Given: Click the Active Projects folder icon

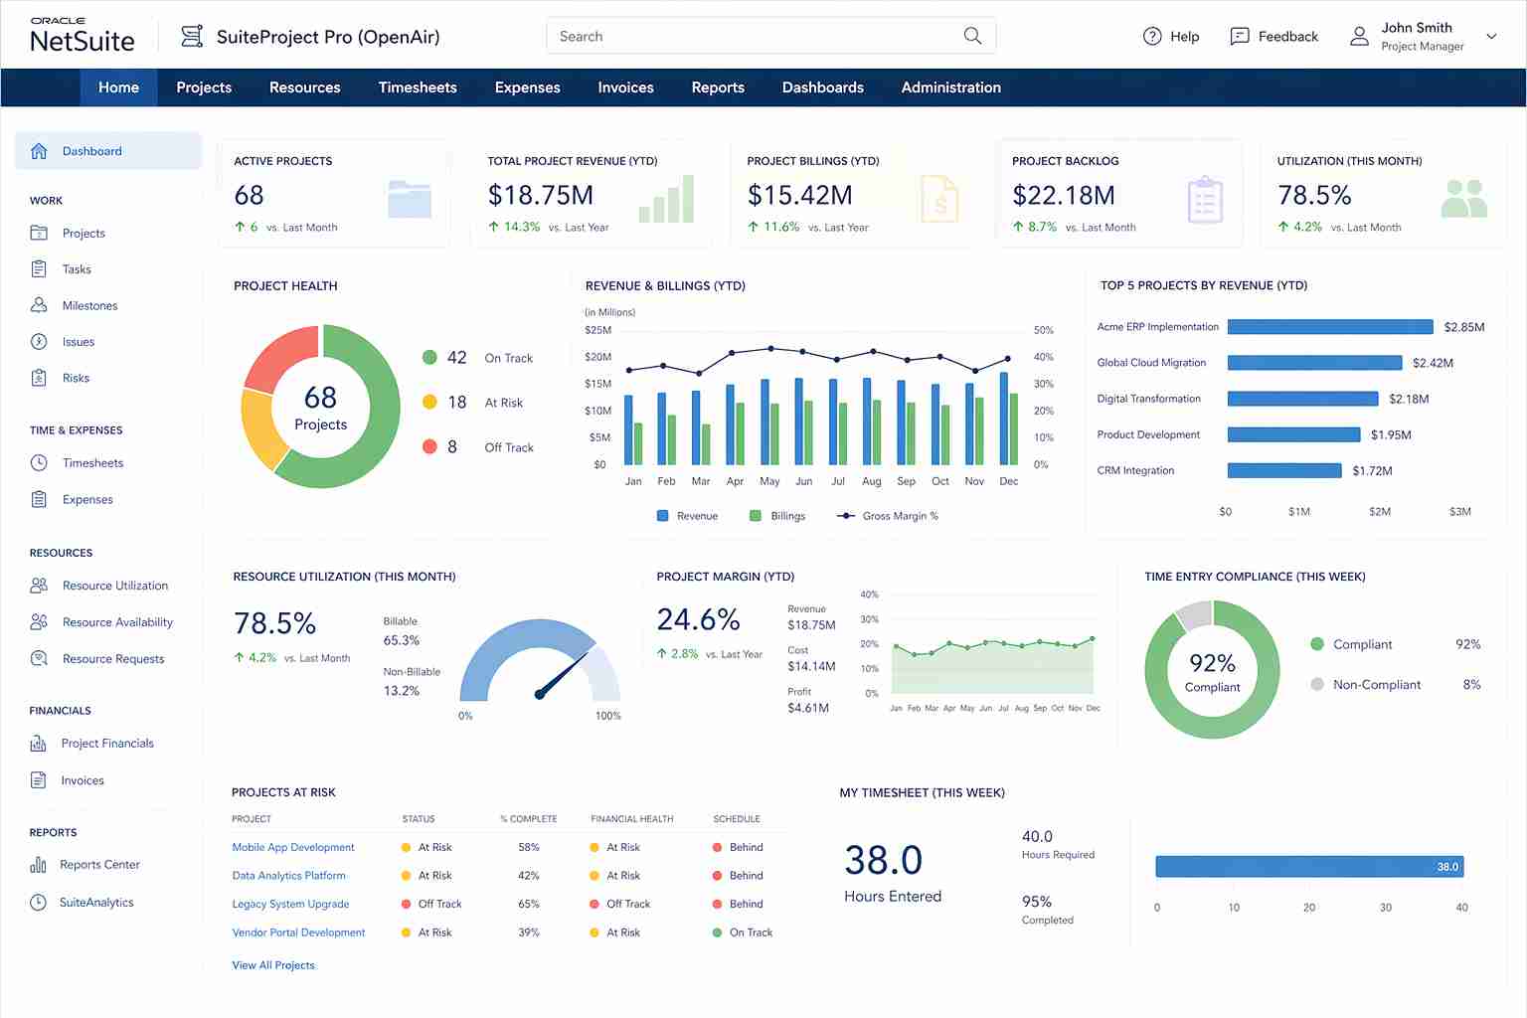Looking at the screenshot, I should 410,199.
